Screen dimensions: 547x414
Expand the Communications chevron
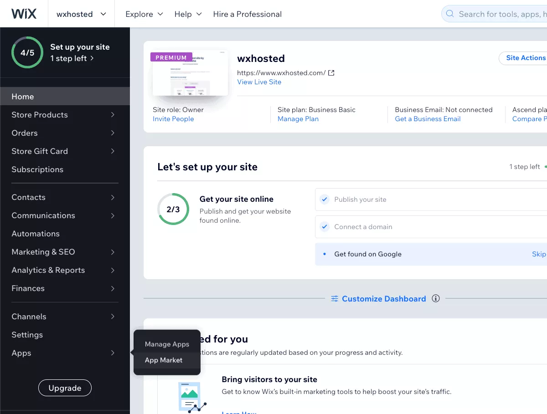coord(113,215)
